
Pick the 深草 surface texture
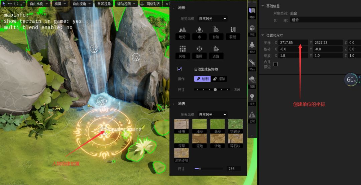click(x=182, y=141)
